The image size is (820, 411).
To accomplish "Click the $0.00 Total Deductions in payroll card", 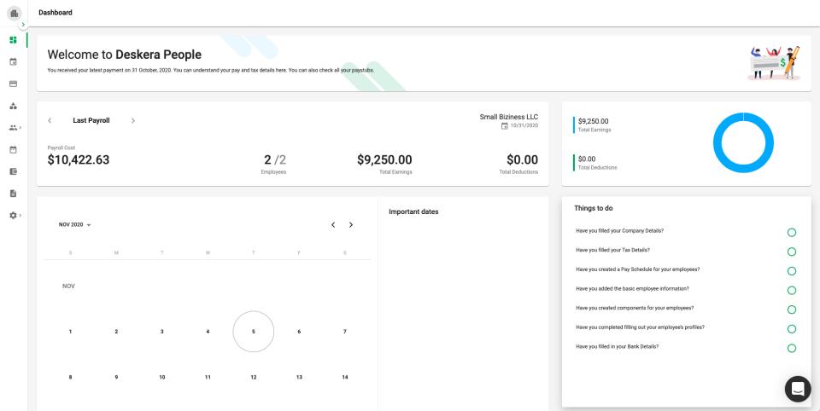I will 522,159.
